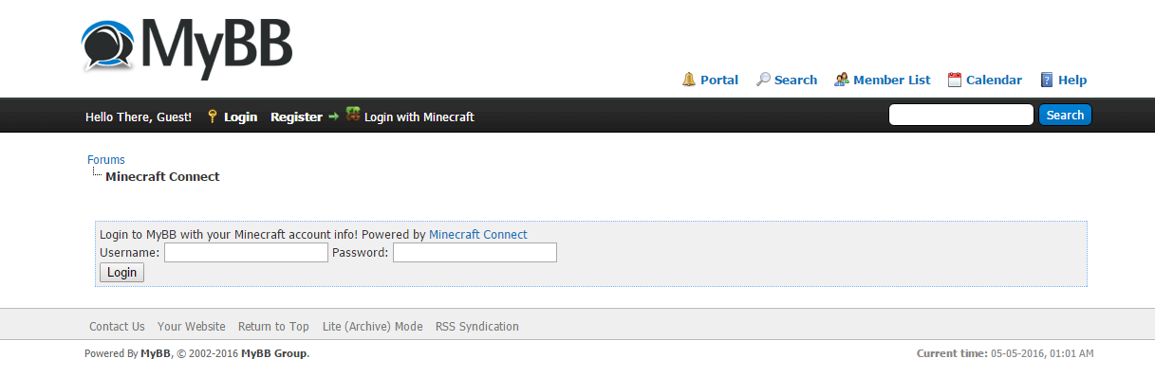Screen dimensions: 1155x377
Task: Choose Login with Minecraft
Action: (419, 117)
